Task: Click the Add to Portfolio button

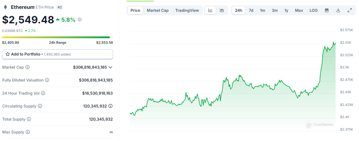Action: (57, 54)
